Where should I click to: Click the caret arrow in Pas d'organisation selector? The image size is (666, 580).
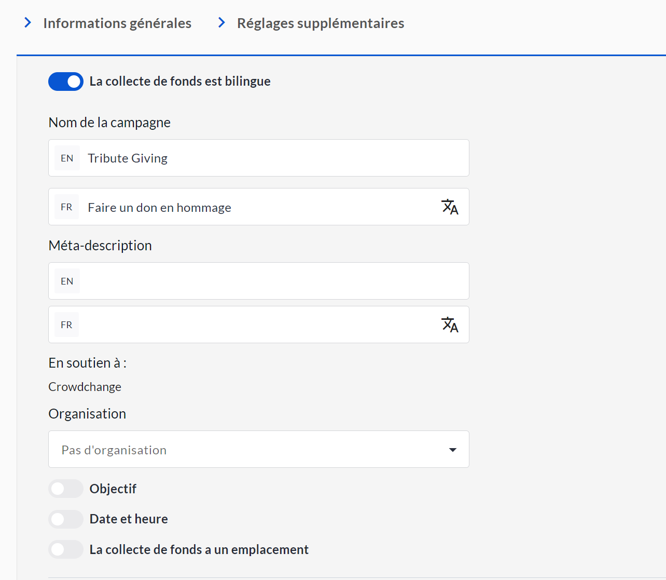click(x=452, y=450)
